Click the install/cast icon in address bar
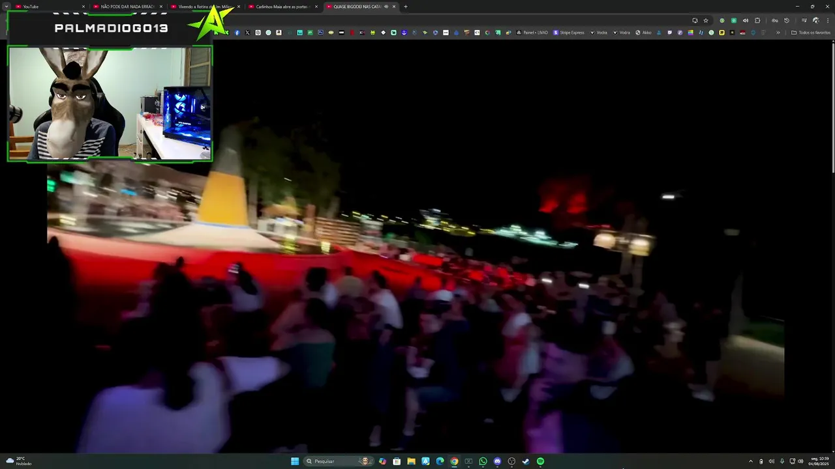The width and height of the screenshot is (835, 469). point(695,20)
